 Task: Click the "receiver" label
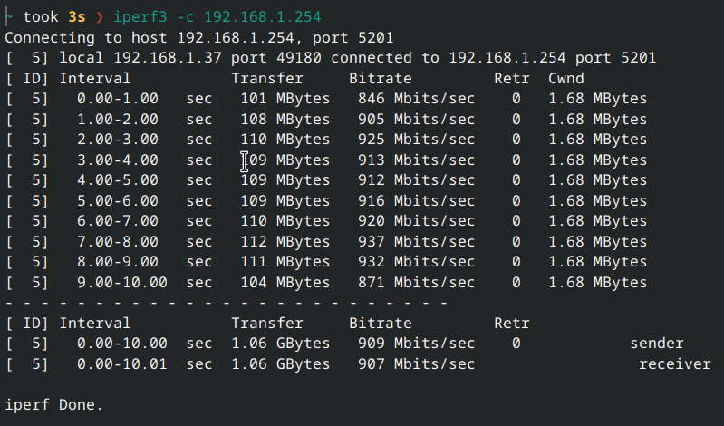(675, 363)
